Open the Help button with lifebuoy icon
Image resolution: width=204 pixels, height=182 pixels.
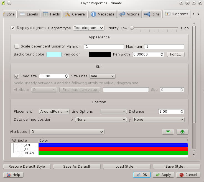click(13, 175)
